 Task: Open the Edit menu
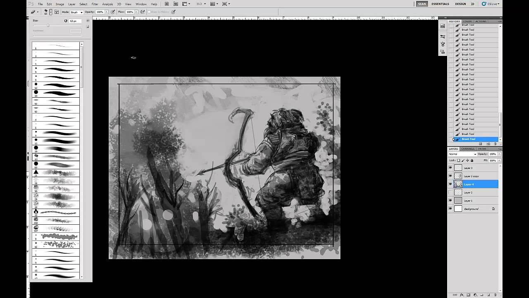49,4
